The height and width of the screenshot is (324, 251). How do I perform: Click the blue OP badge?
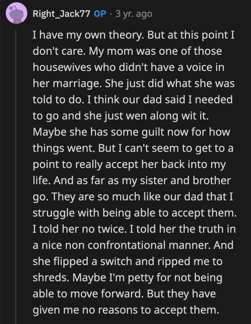pos(99,14)
